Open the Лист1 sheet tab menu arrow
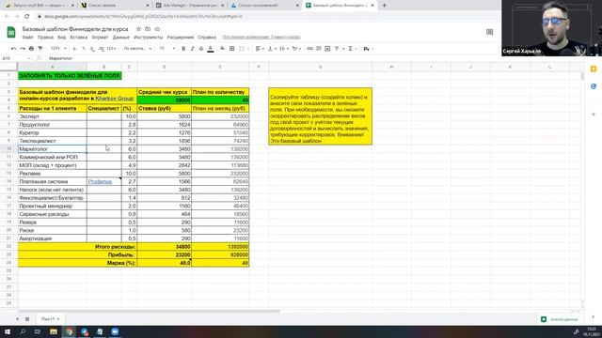This screenshot has width=602, height=338. pyautogui.click(x=58, y=319)
